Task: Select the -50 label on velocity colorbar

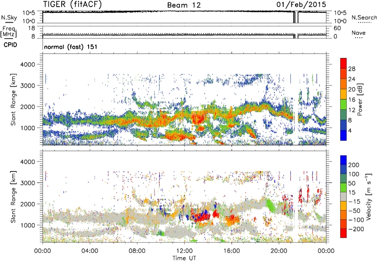Action: point(354,211)
